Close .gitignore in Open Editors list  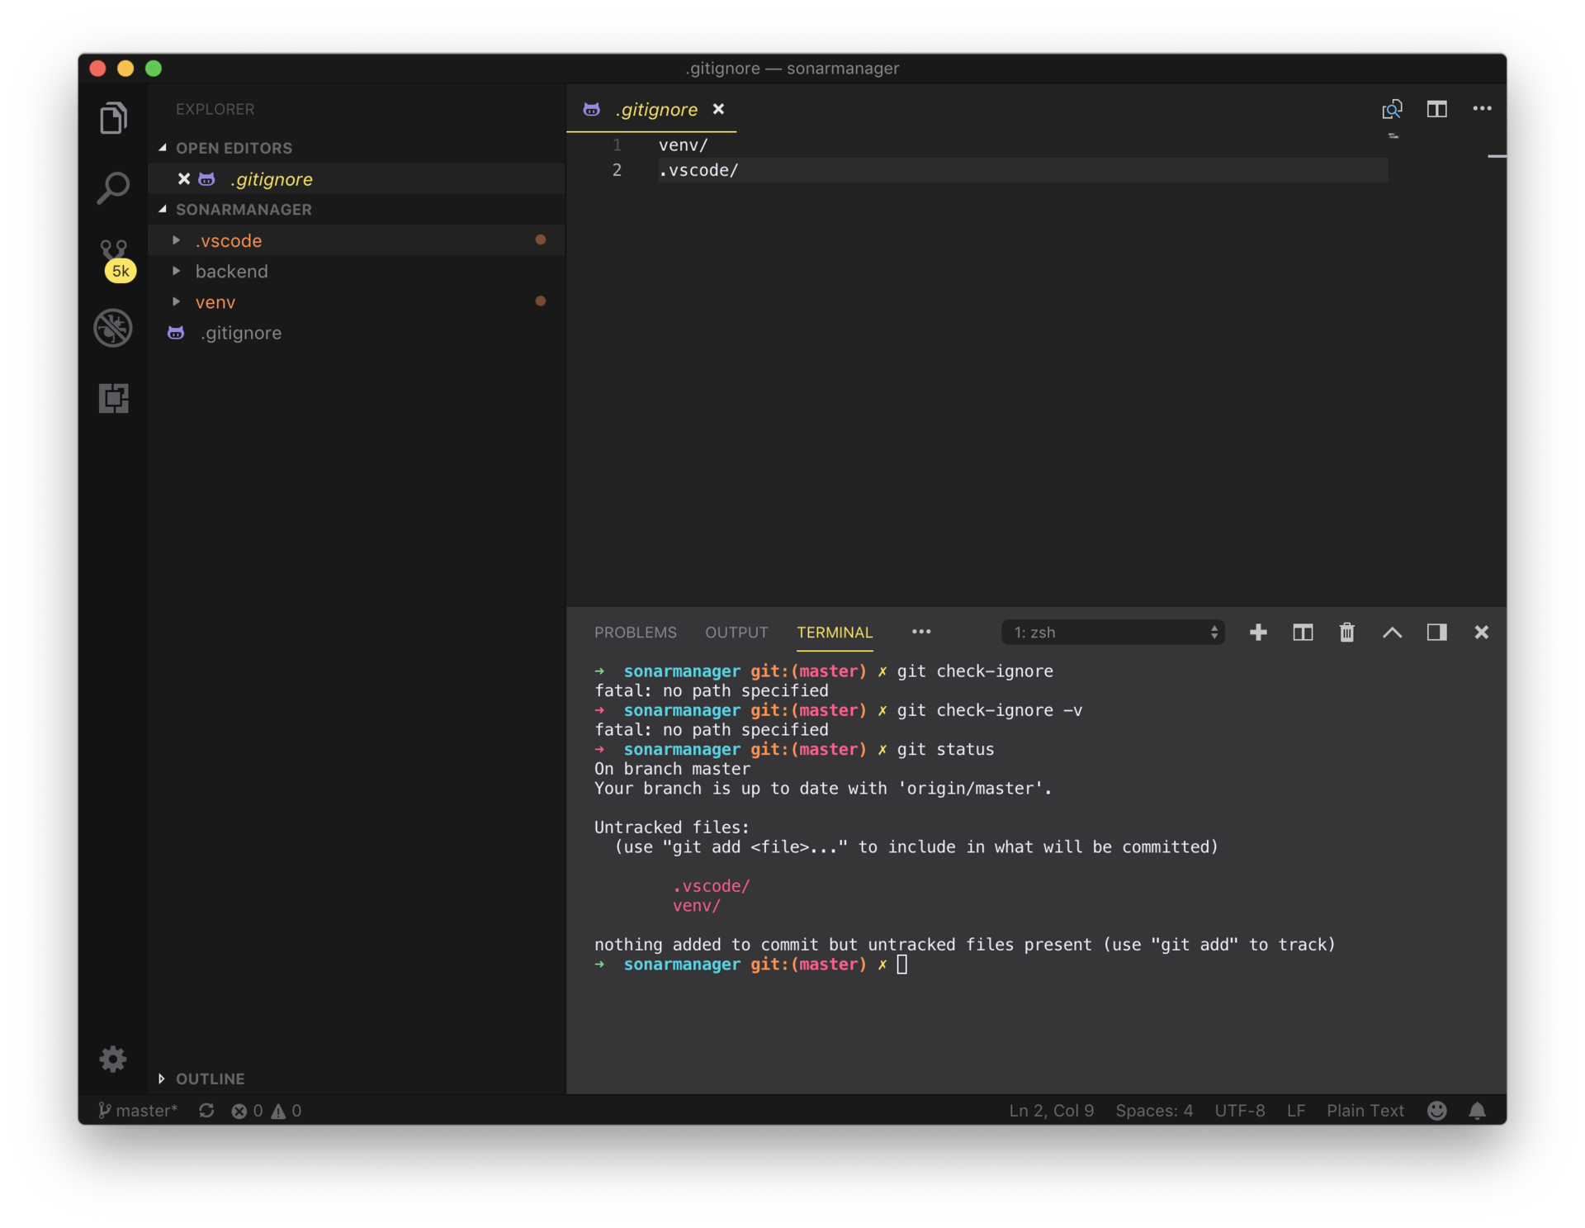click(183, 178)
